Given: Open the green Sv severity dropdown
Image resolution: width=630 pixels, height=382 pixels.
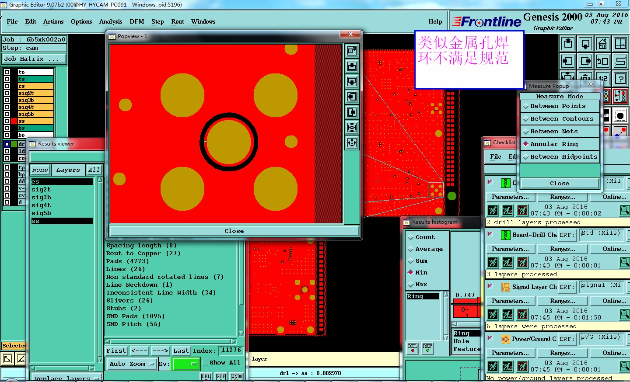Looking at the screenshot, I should (186, 364).
